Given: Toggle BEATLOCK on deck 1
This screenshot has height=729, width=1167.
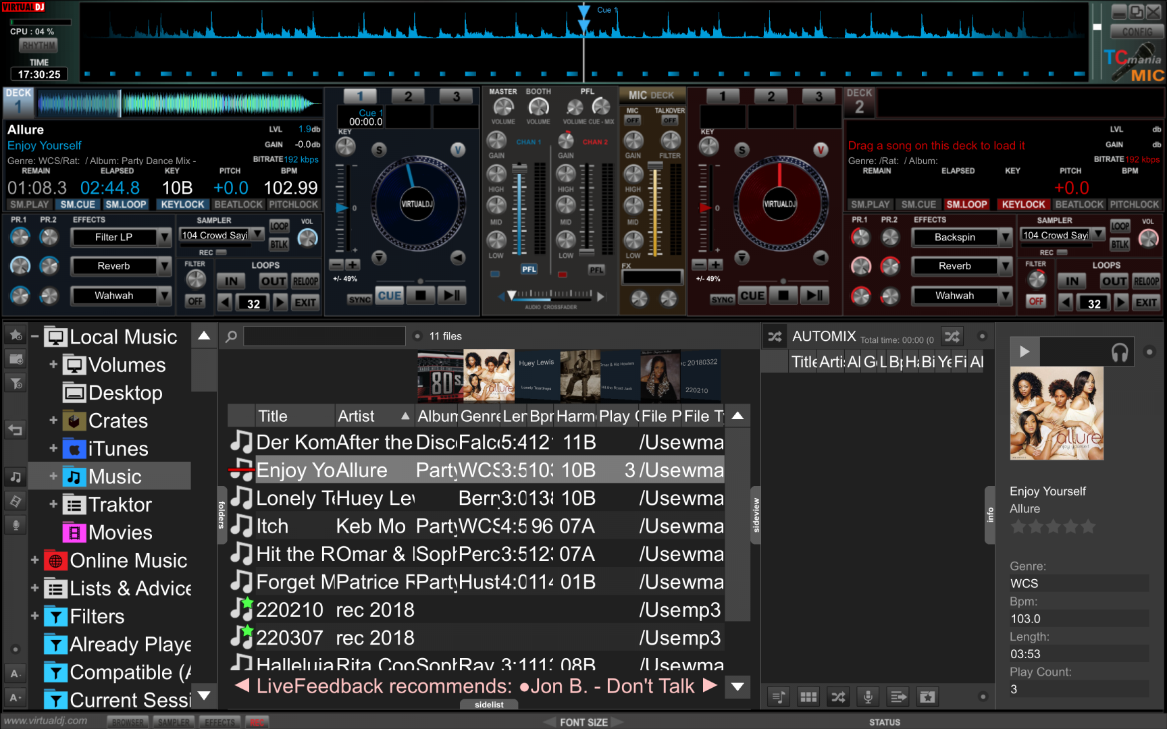Looking at the screenshot, I should point(238,205).
